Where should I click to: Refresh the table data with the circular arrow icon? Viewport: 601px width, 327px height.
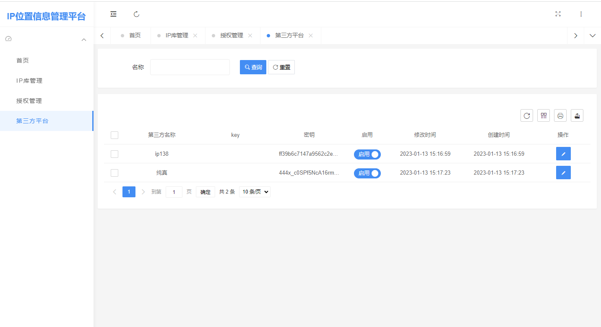click(x=526, y=115)
